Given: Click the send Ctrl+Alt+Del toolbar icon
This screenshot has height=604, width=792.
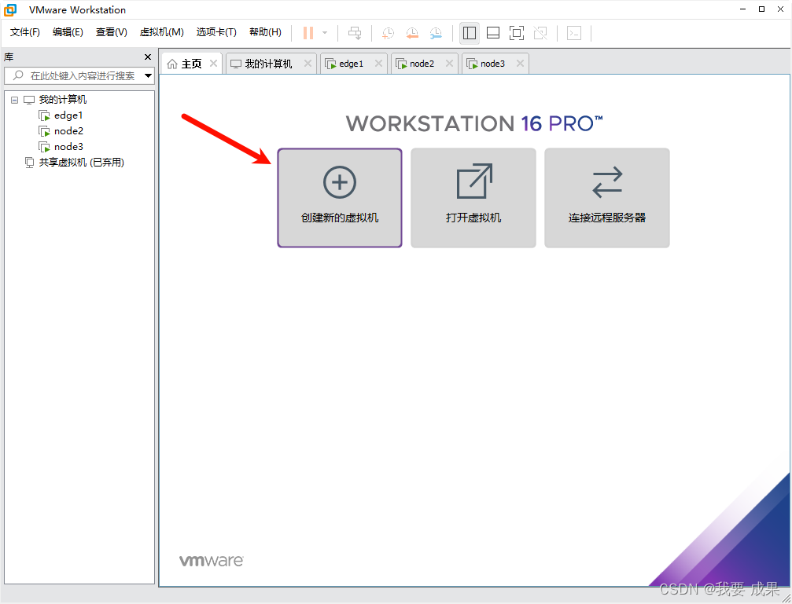Looking at the screenshot, I should click(355, 33).
